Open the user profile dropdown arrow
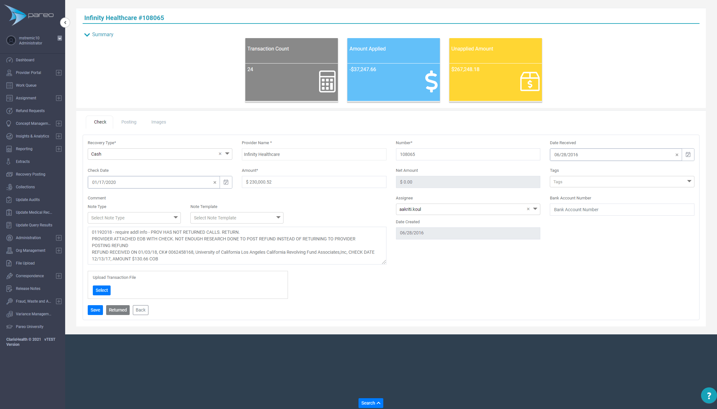The width and height of the screenshot is (717, 409). [59, 38]
